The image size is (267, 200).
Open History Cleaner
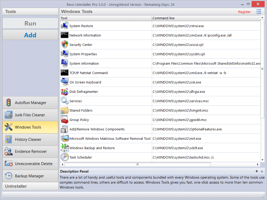click(30, 139)
